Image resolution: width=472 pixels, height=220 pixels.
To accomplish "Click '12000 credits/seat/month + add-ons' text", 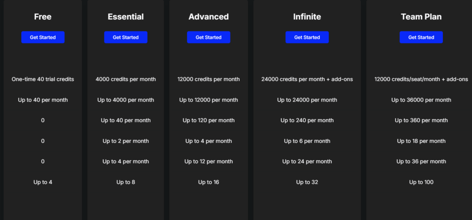I will tap(421, 79).
